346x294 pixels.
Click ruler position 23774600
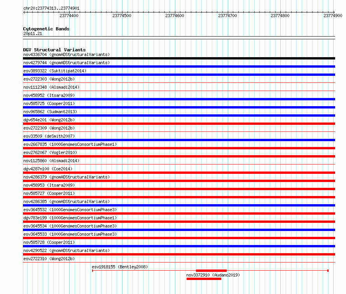coord(175,16)
